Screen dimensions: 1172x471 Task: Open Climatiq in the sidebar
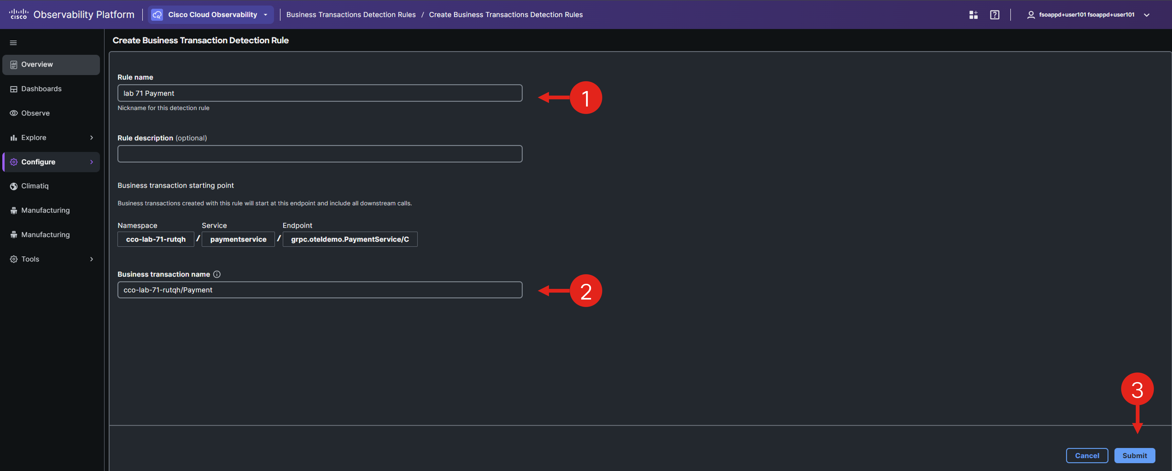pos(35,186)
